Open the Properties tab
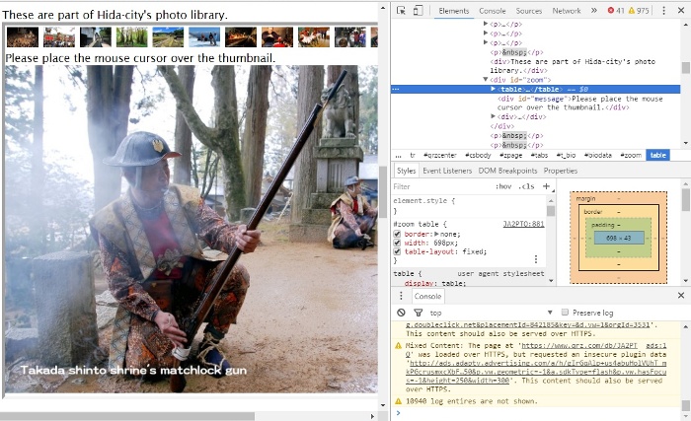Image resolution: width=691 pixels, height=421 pixels. tap(560, 171)
